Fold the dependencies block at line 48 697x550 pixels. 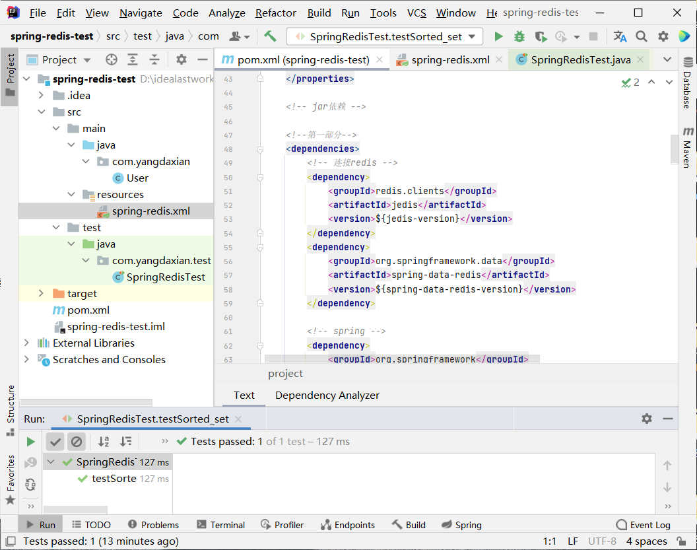[x=260, y=149]
